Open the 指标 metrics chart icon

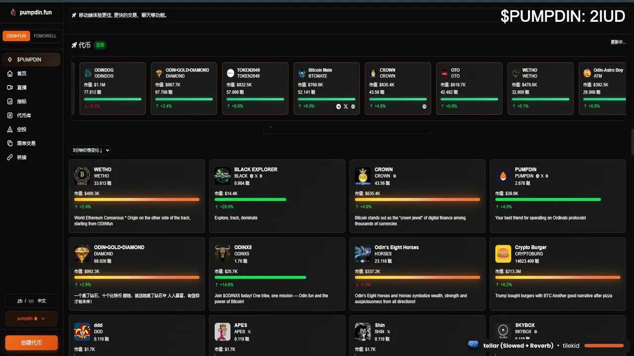click(x=10, y=101)
